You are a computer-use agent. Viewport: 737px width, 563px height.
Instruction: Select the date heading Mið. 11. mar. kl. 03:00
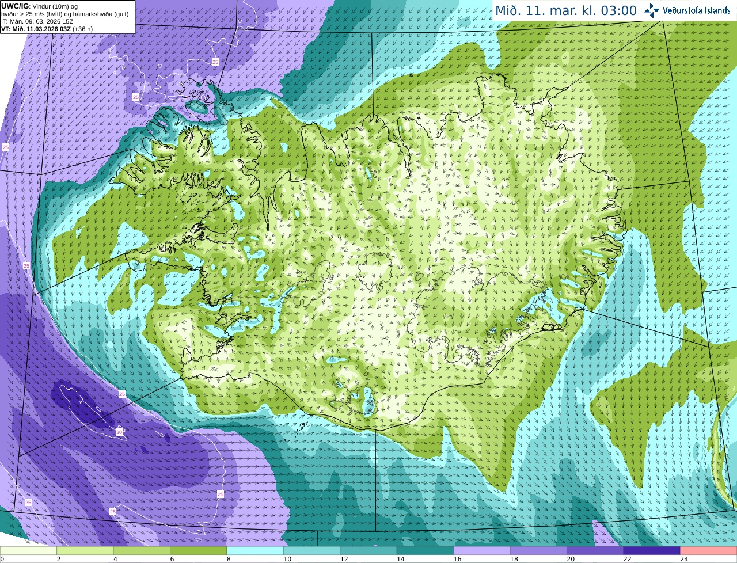pyautogui.click(x=566, y=11)
